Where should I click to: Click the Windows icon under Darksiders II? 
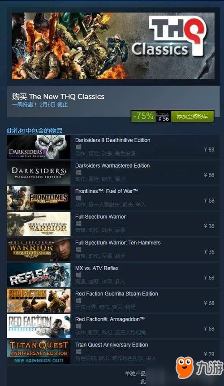tap(78, 147)
